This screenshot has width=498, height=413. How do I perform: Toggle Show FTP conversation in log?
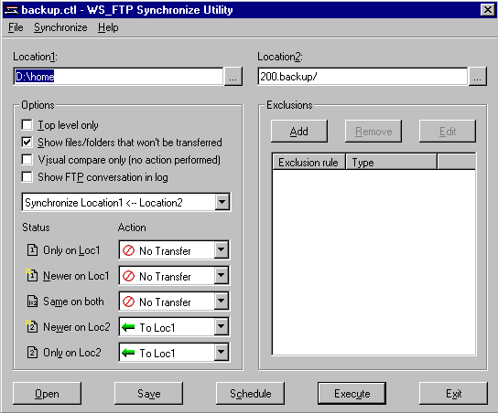27,177
